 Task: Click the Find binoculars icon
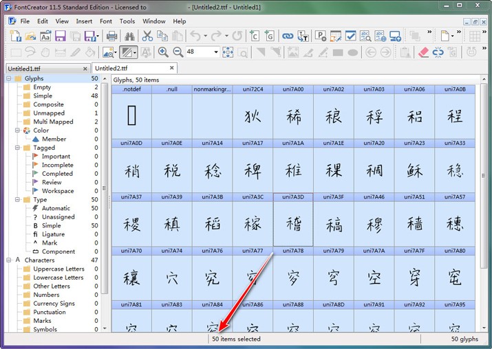click(130, 36)
